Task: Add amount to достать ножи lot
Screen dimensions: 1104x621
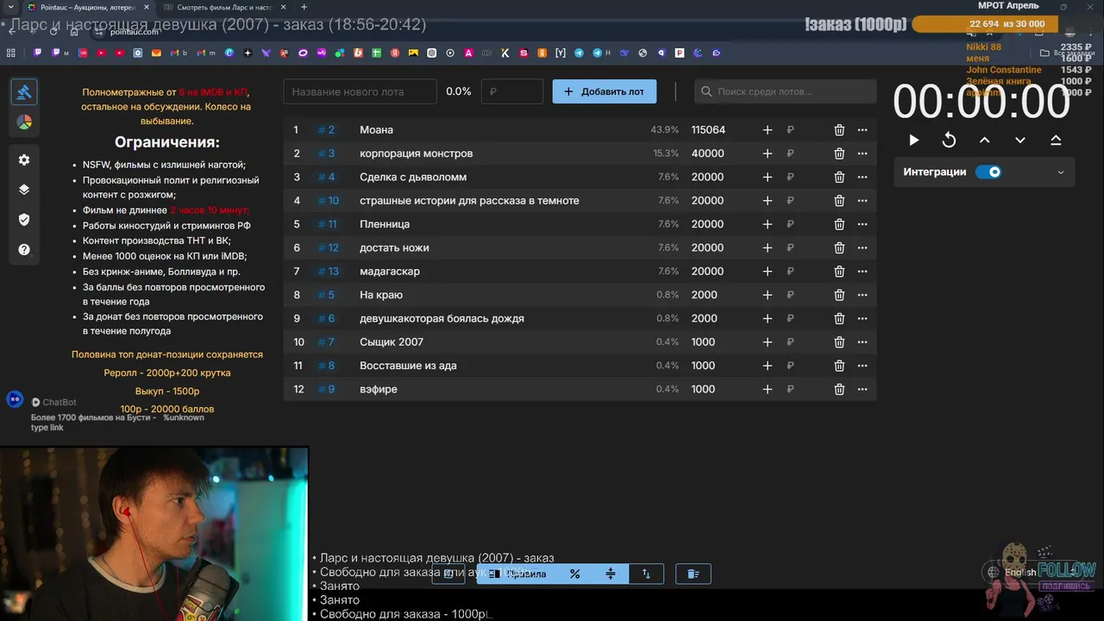Action: [x=768, y=248]
